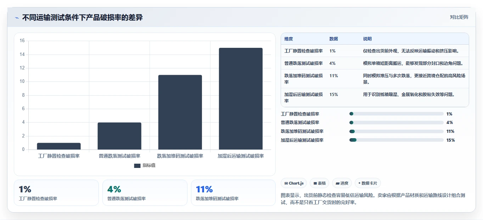Click the progress bar for 加湿后运输测试破损率

click(x=396, y=140)
